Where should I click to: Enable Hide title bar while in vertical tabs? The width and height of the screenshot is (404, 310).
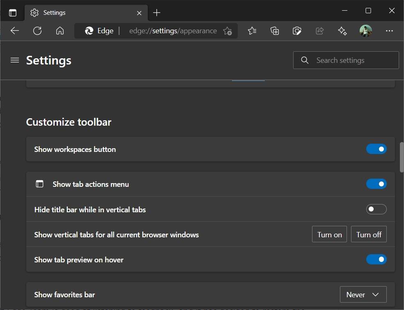point(376,209)
